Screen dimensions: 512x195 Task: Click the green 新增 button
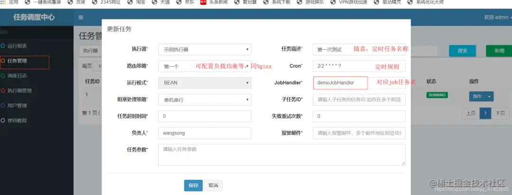click(x=499, y=51)
